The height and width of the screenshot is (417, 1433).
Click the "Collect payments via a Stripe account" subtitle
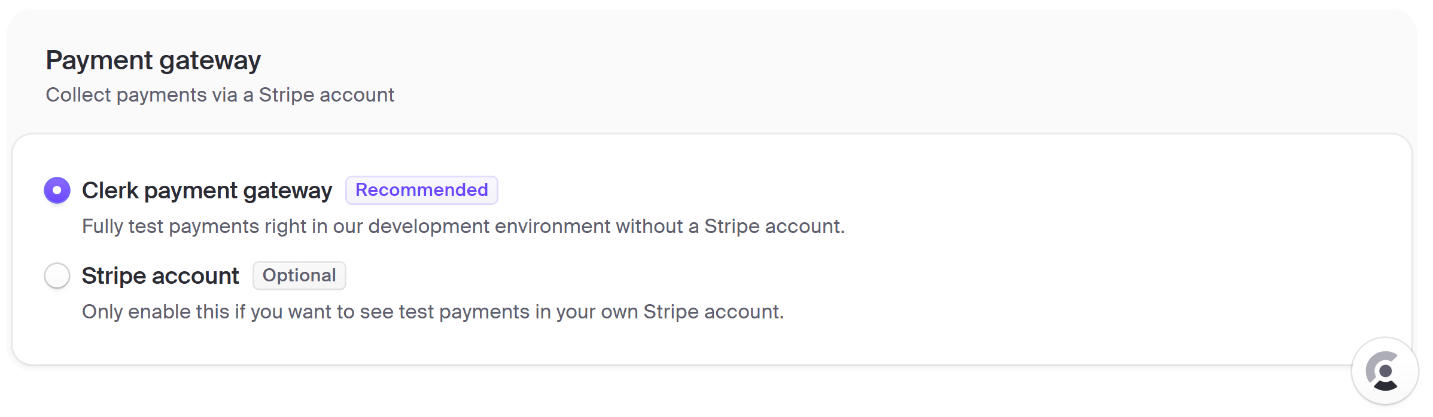(220, 95)
